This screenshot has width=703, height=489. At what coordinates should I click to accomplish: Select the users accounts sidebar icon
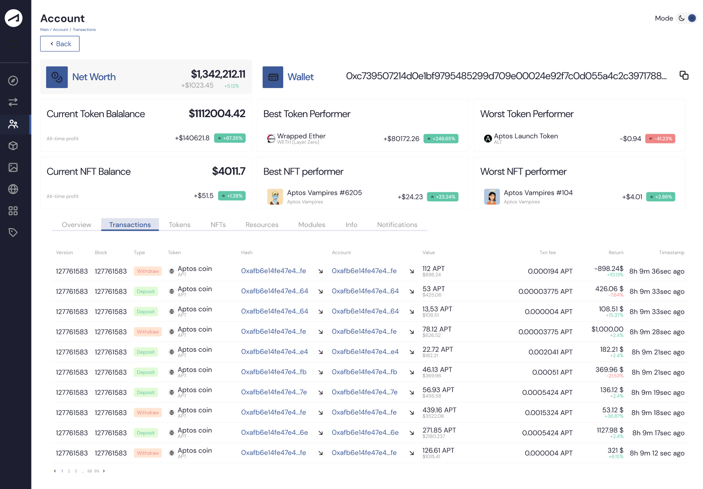pyautogui.click(x=13, y=124)
